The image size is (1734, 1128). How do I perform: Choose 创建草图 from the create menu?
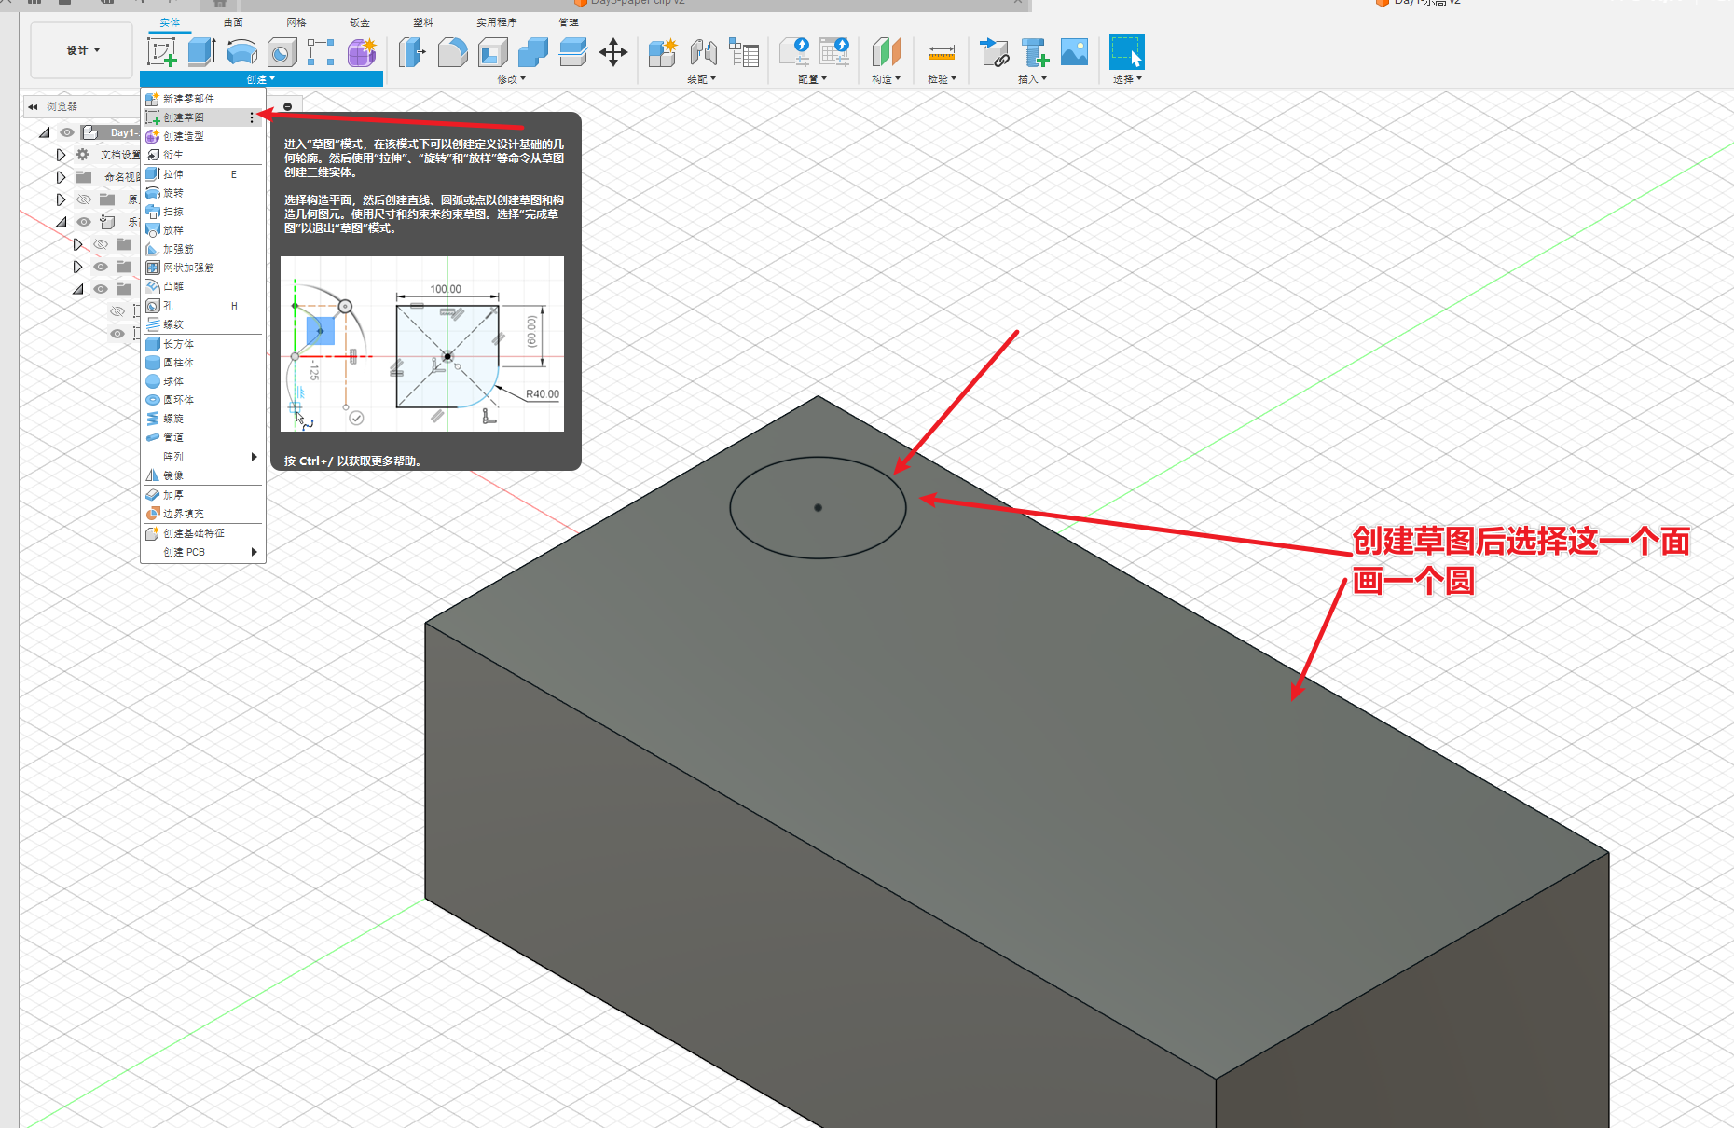point(184,117)
